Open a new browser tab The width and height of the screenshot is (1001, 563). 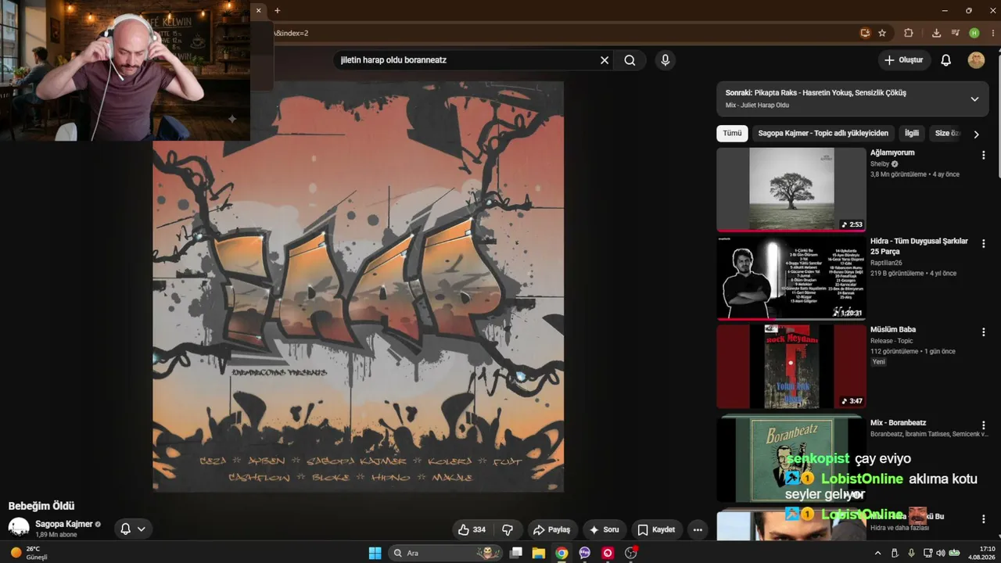tap(277, 10)
